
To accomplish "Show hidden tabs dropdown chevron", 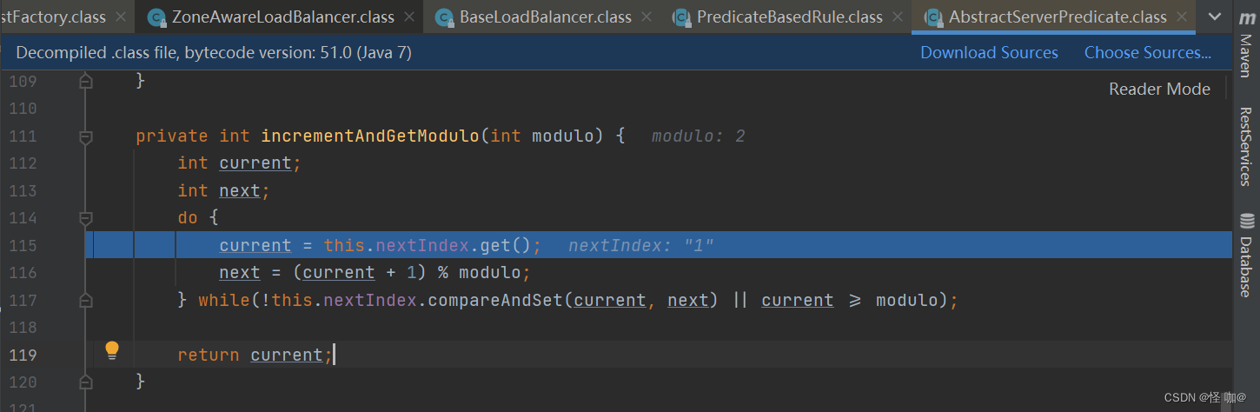I will coord(1215,17).
